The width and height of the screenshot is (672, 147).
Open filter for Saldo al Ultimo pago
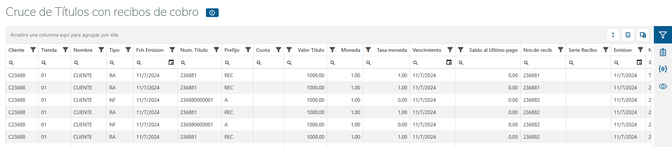point(461,50)
